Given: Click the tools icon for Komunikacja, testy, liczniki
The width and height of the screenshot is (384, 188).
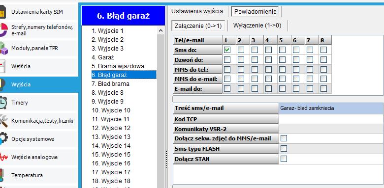Looking at the screenshot, I should 3,121.
